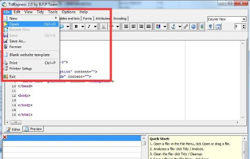Switch to the Preview tab
Screen dimensions: 250x159
33,129
